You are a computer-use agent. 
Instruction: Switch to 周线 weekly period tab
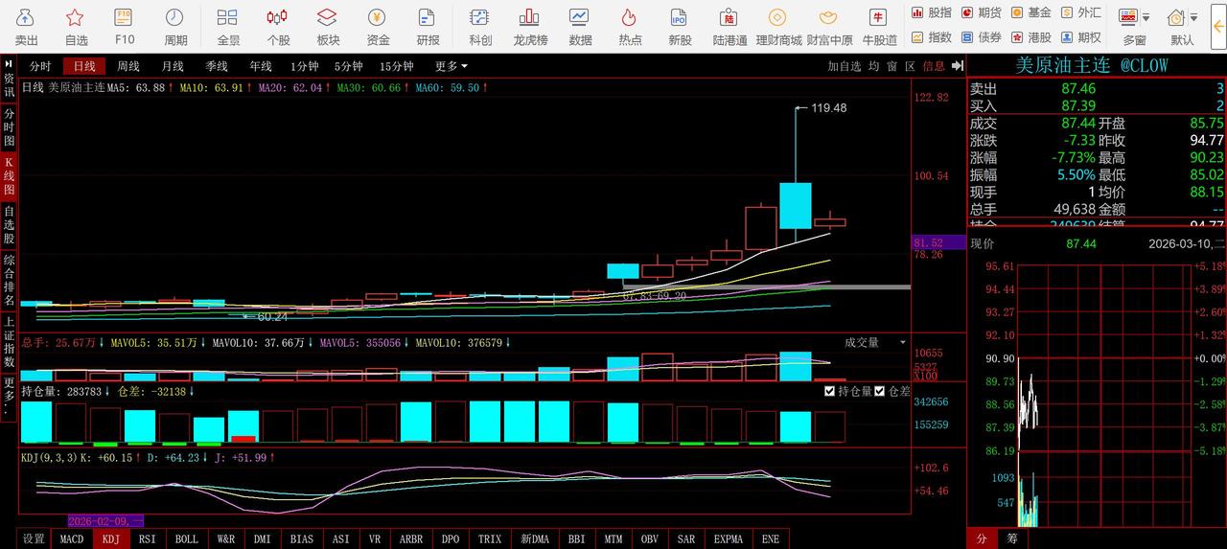pyautogui.click(x=128, y=66)
